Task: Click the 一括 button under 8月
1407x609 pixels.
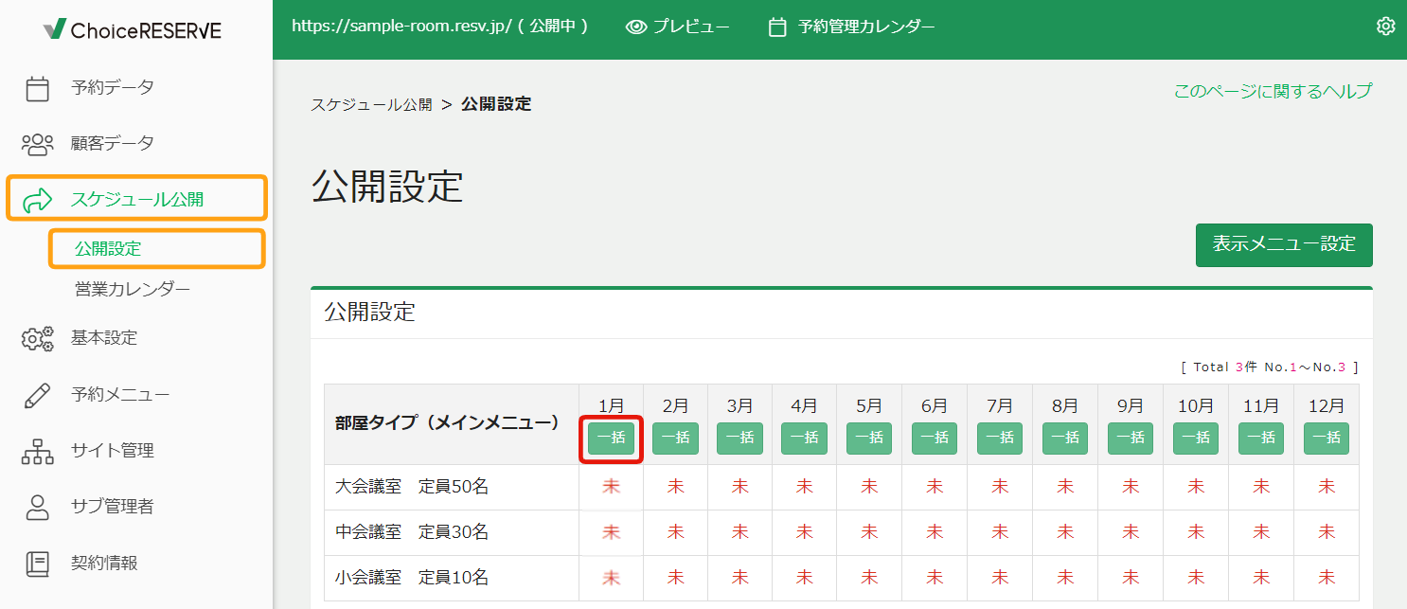Action: (x=1065, y=439)
